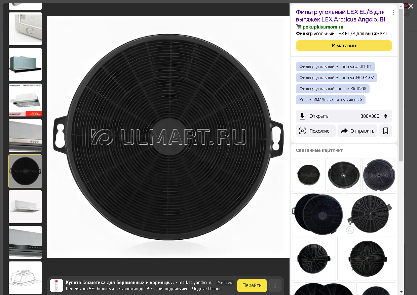Click the ad text Кешбэк до 5% баллами

[144, 289]
